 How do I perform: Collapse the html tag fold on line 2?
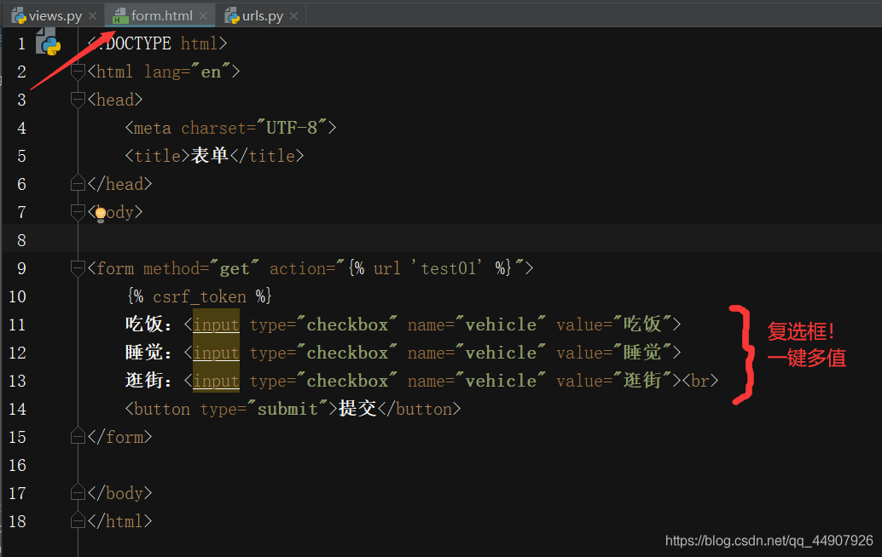tap(78, 72)
